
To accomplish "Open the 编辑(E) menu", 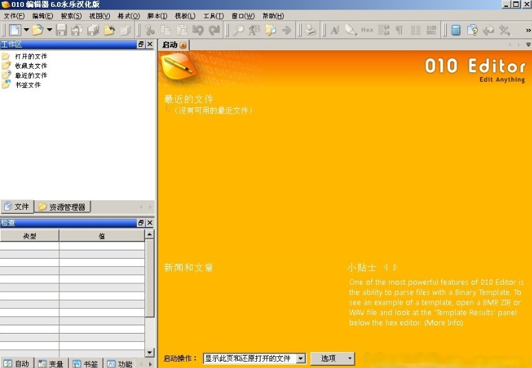I will 43,16.
